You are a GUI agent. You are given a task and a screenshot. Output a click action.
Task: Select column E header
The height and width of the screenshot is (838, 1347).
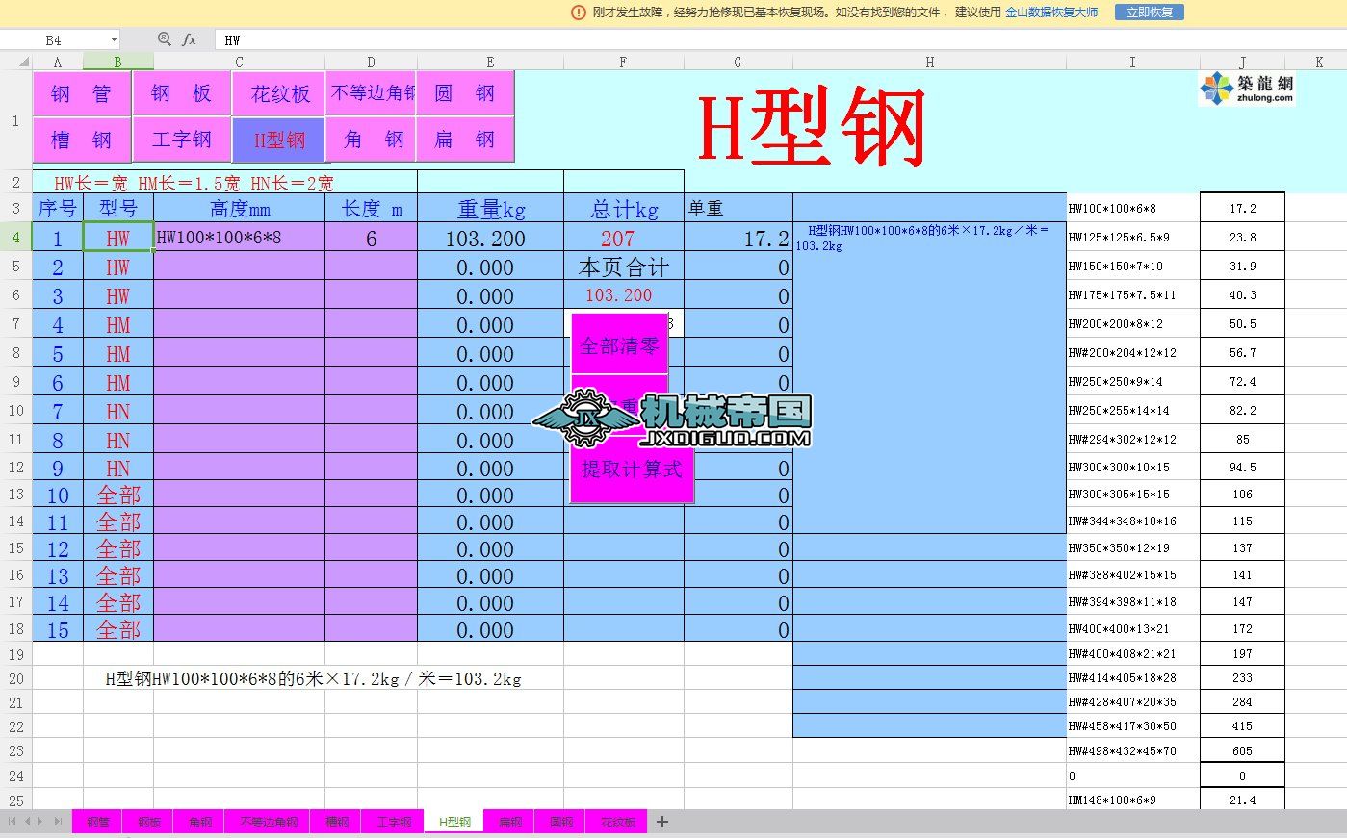click(x=490, y=63)
